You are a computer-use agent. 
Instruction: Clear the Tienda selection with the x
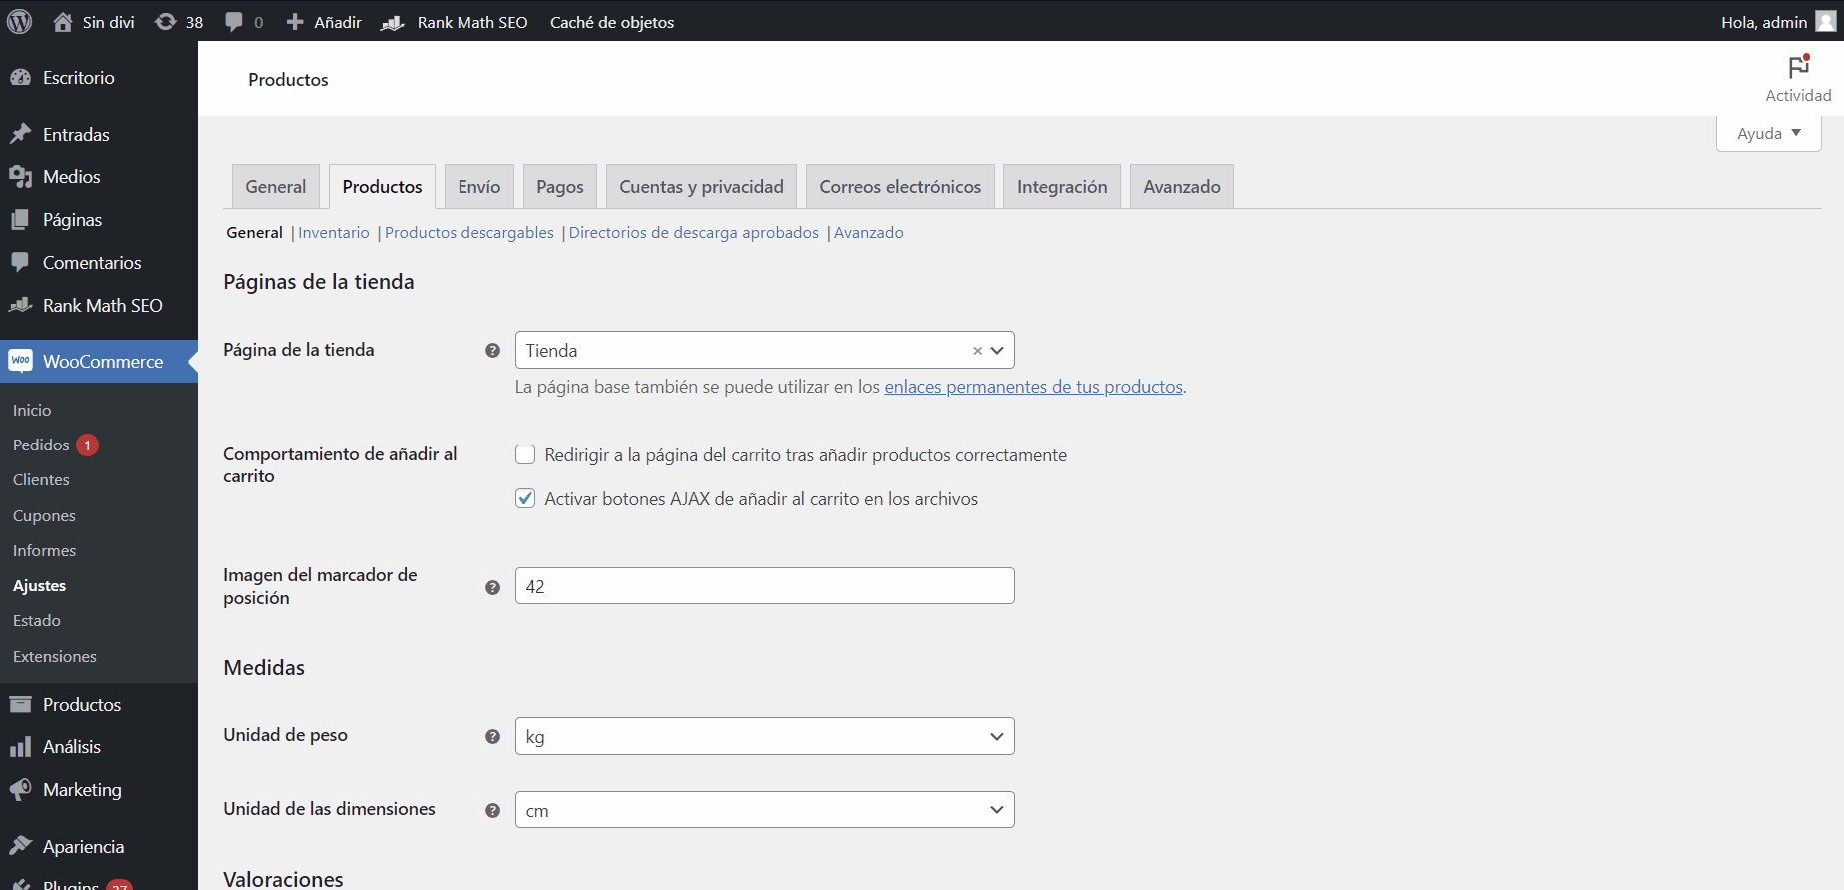[977, 351]
